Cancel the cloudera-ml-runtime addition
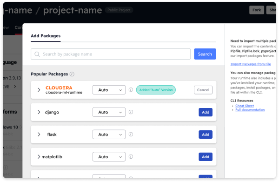Viewport: 279px width, 182px height. click(203, 90)
